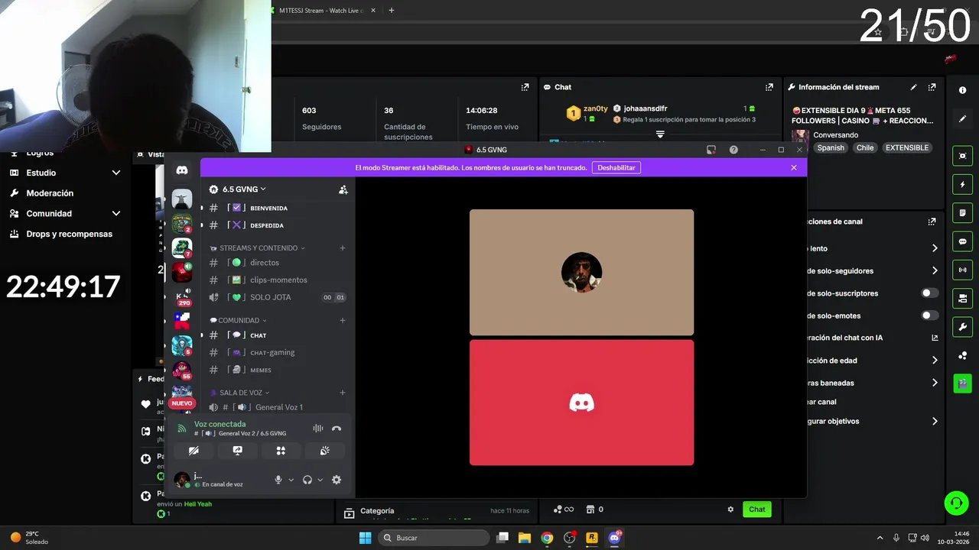Open the activities button in voice panel
The image size is (979, 550).
281,451
